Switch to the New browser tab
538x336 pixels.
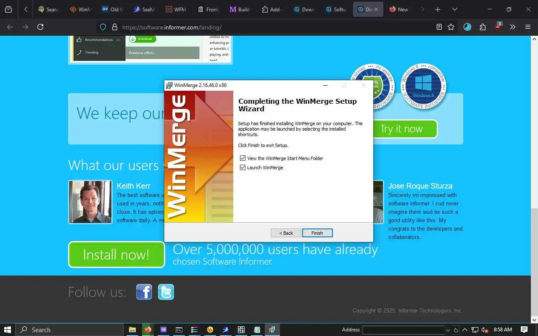click(400, 9)
